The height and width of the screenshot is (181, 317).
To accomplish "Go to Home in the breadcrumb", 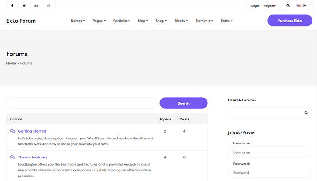I will pos(11,63).
